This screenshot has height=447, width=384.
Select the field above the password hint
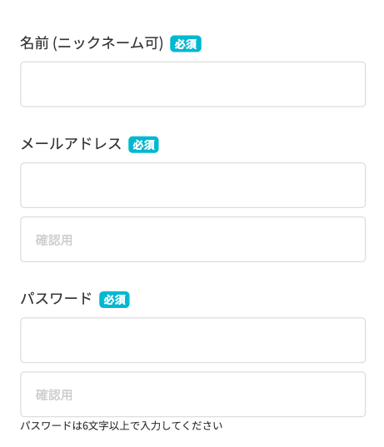[193, 395]
